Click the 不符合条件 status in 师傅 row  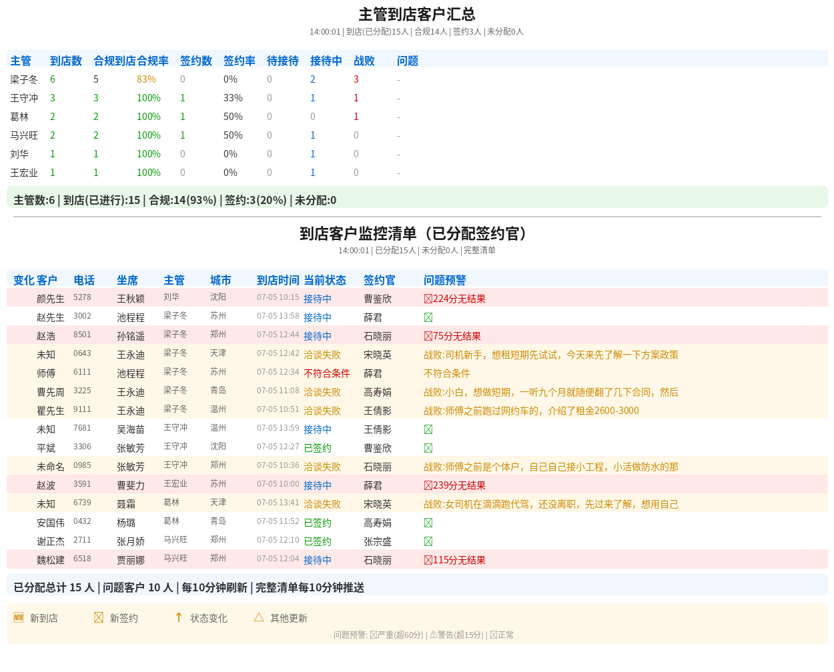click(x=327, y=373)
